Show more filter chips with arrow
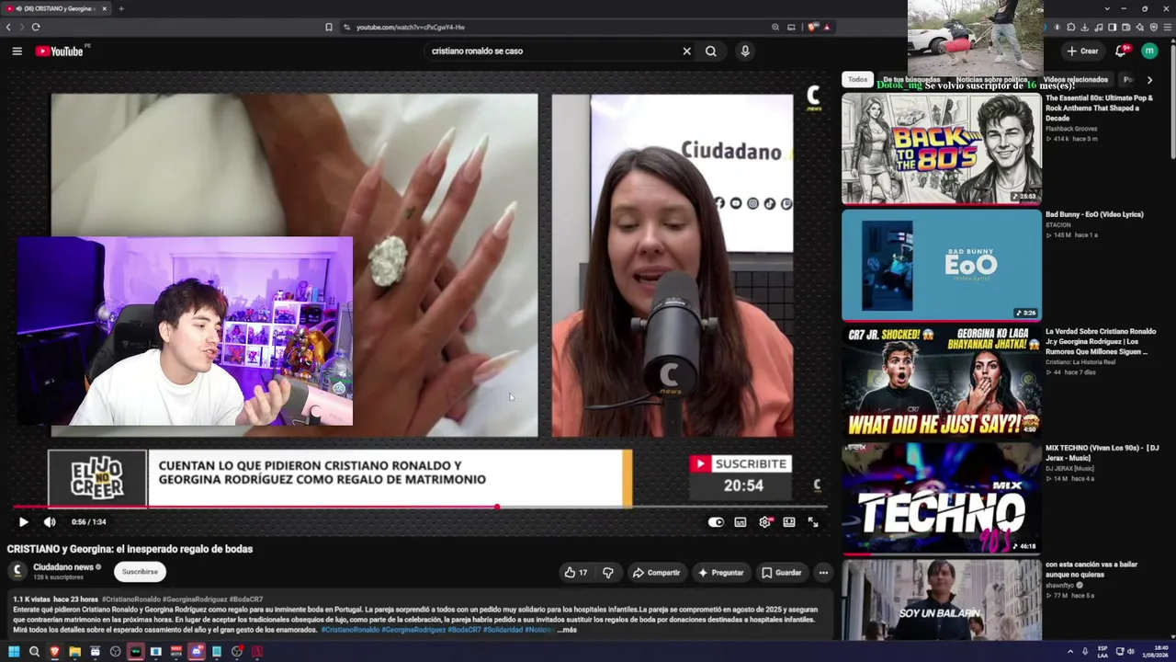Image resolution: width=1176 pixels, height=662 pixels. [1149, 80]
